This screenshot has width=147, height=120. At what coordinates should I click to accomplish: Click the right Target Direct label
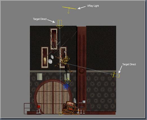129,64
